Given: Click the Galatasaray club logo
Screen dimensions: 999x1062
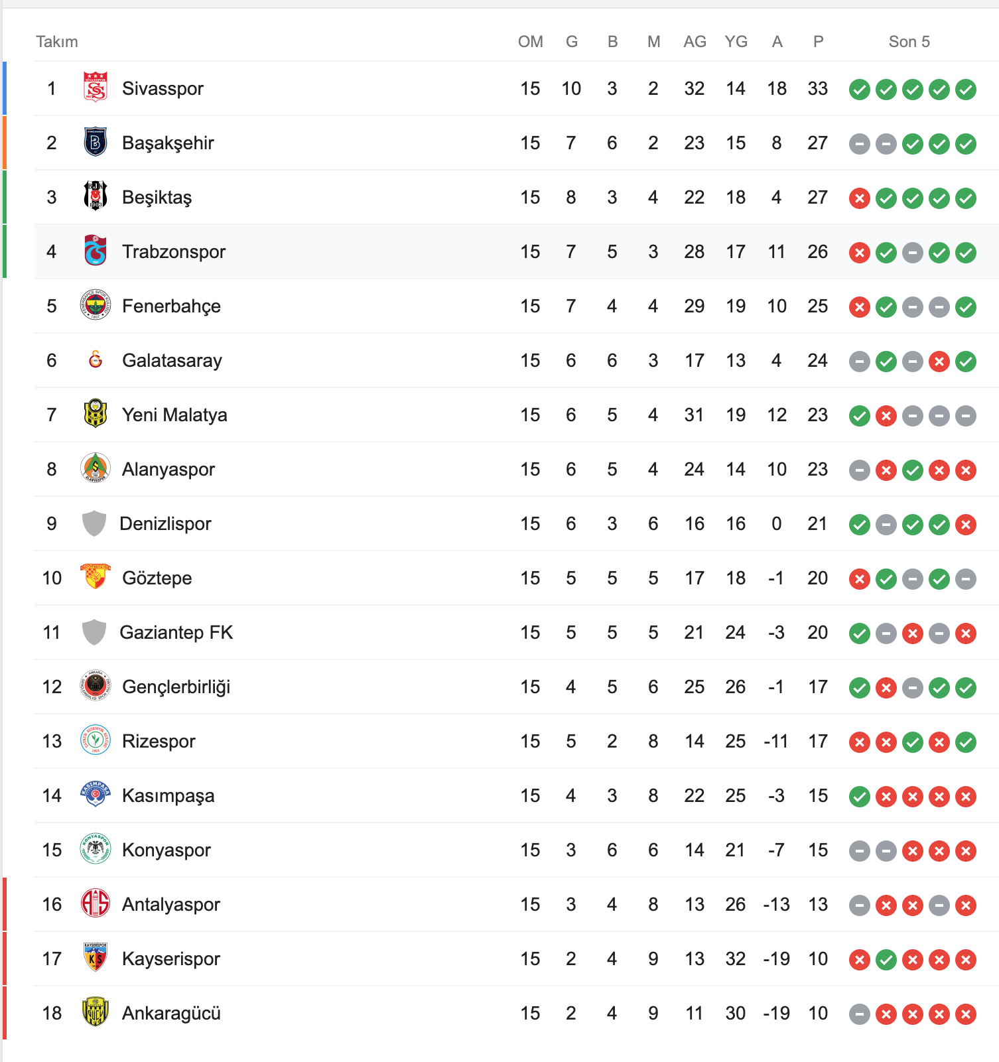Looking at the screenshot, I should coord(96,360).
